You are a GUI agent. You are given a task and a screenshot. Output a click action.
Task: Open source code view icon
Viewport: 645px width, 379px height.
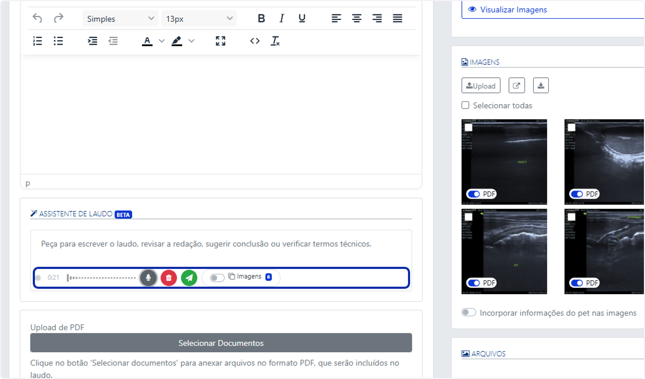pos(255,41)
